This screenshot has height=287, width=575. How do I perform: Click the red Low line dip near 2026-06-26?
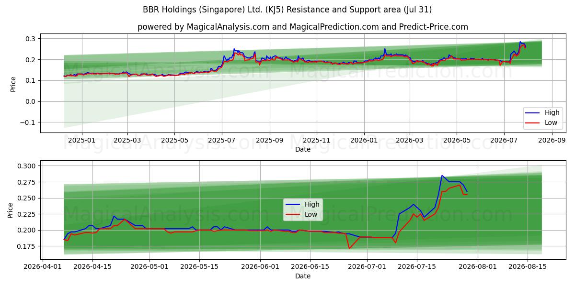tap(349, 248)
